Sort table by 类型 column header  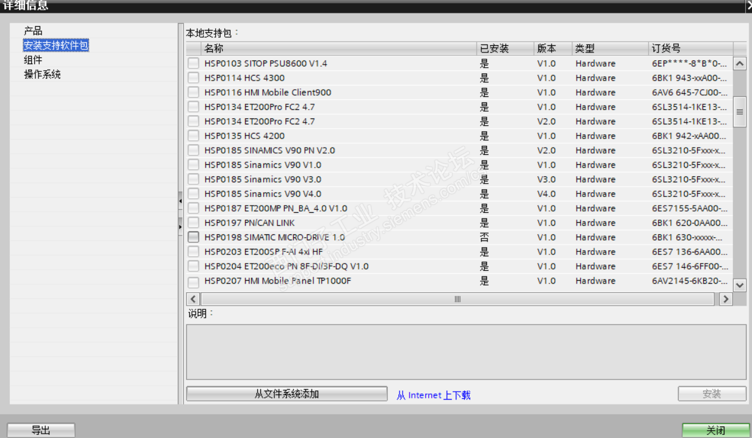[610, 49]
